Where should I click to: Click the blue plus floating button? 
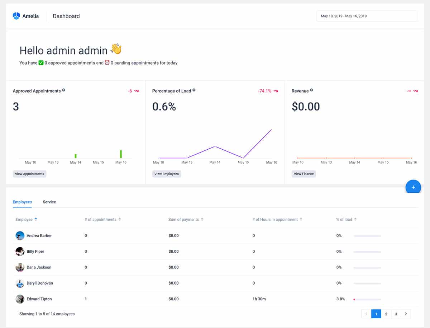pyautogui.click(x=413, y=187)
